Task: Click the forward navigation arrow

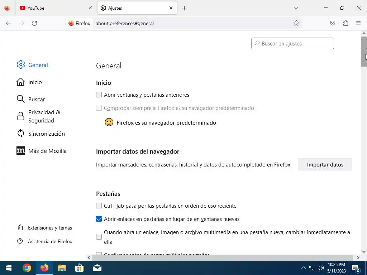Action: click(x=22, y=23)
